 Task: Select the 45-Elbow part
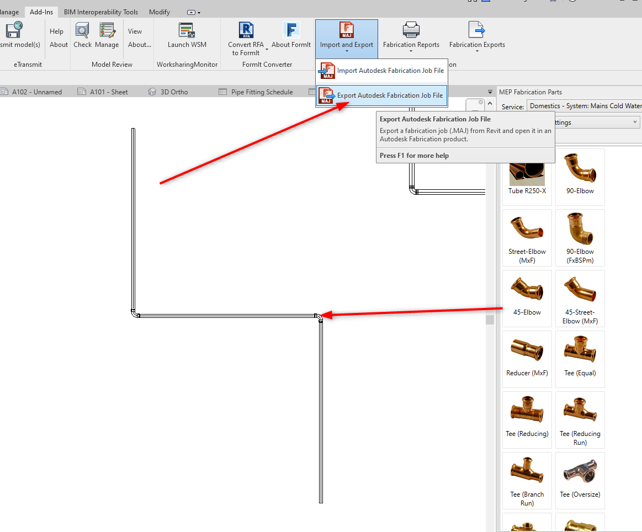pyautogui.click(x=527, y=299)
